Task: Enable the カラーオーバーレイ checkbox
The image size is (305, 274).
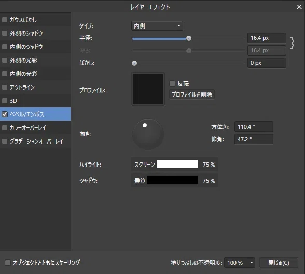Action: pos(5,128)
